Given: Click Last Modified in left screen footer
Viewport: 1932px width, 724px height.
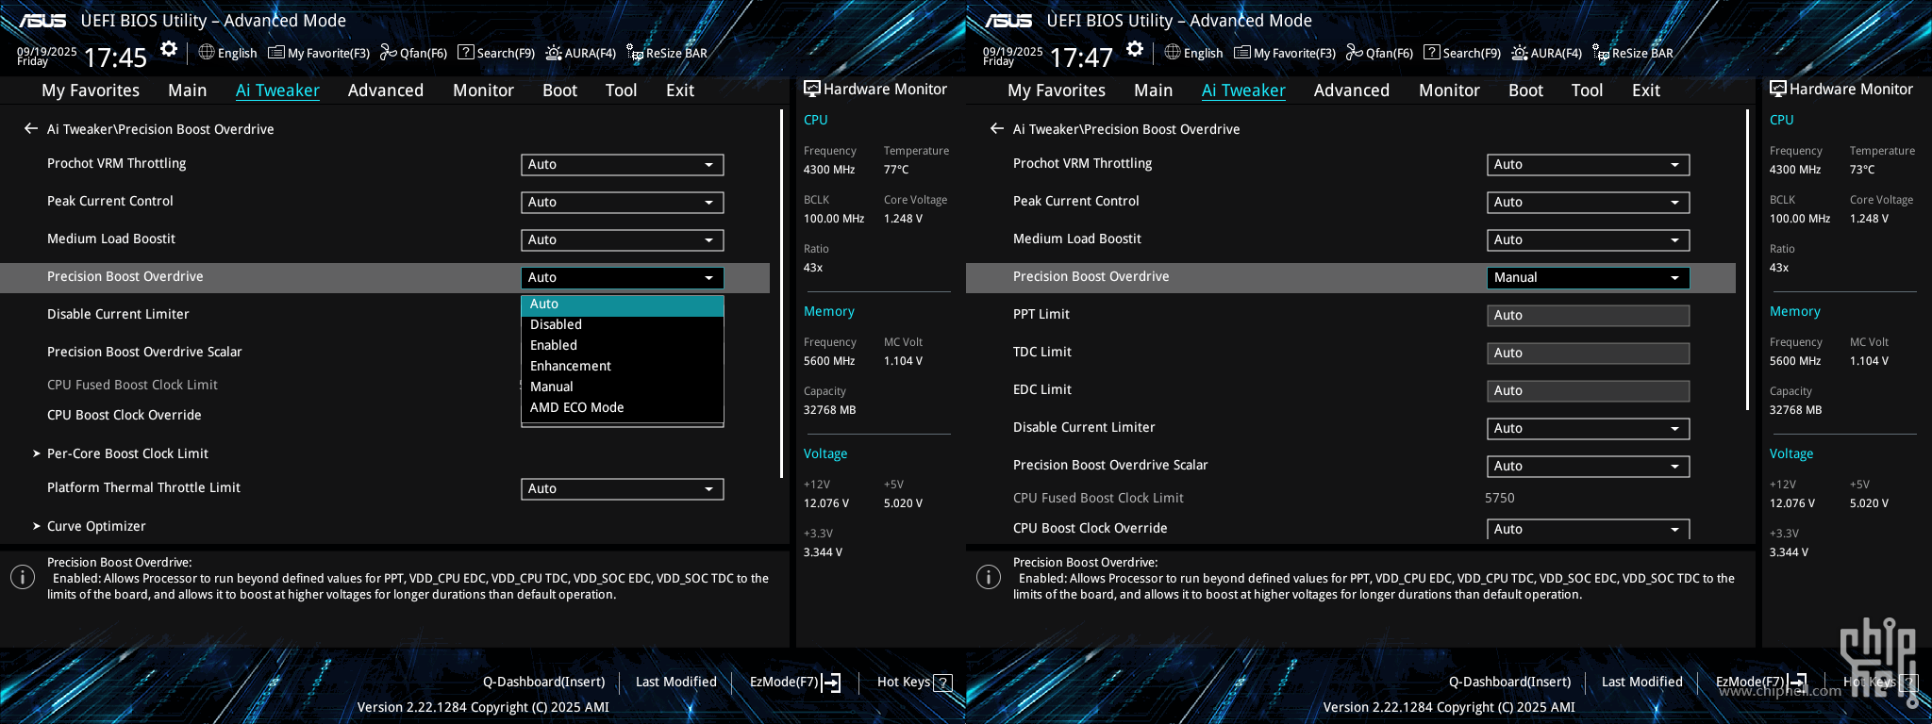Looking at the screenshot, I should pos(676,683).
